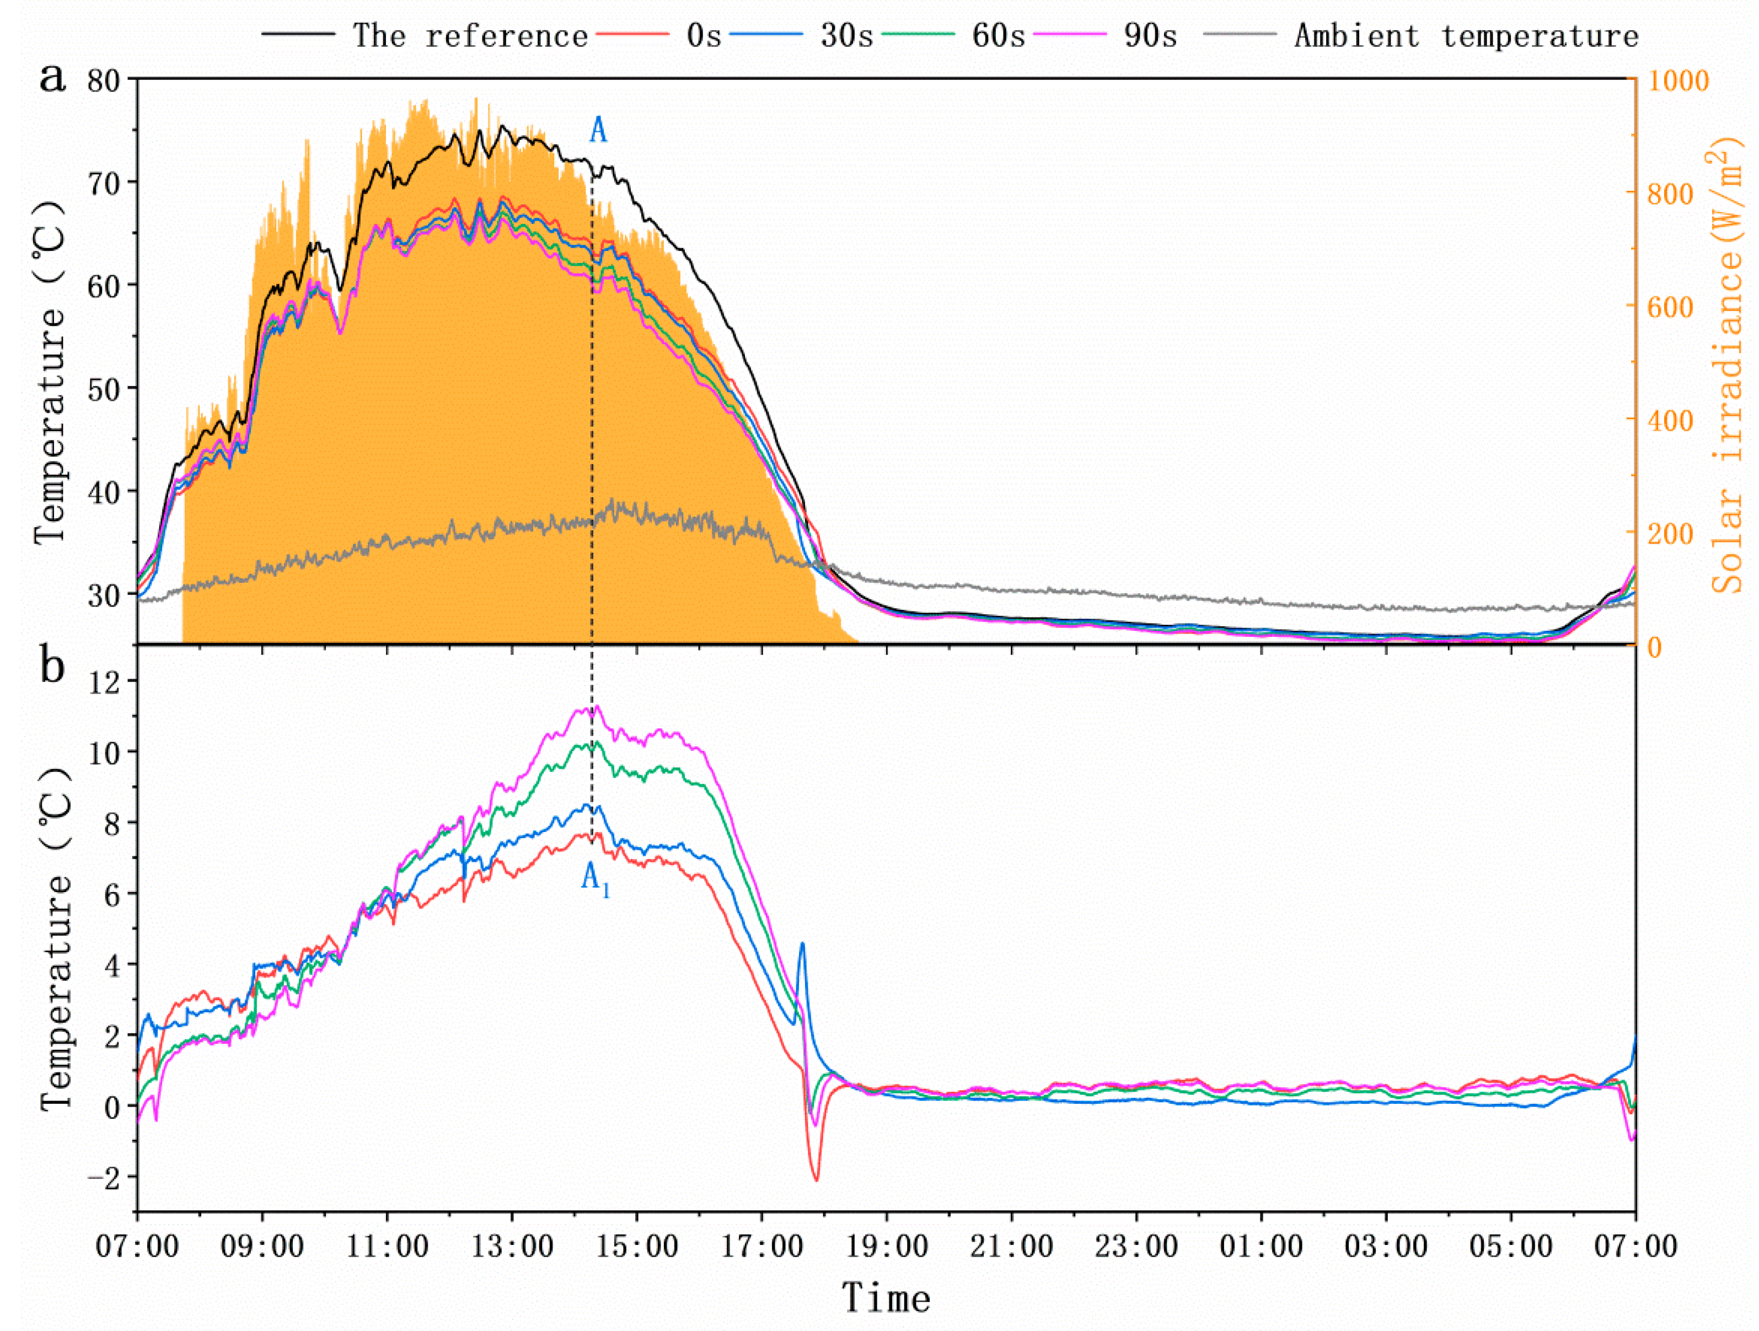The image size is (1759, 1331).
Task: Click the red 0s legend line
Action: [x=632, y=34]
